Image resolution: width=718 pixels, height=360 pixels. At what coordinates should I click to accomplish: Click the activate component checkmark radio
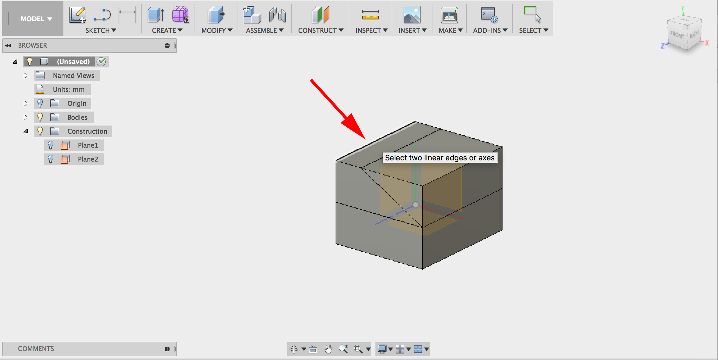tap(101, 61)
